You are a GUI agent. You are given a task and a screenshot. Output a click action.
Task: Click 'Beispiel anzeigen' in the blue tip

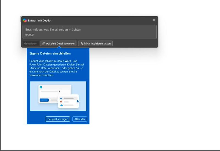coord(58,119)
